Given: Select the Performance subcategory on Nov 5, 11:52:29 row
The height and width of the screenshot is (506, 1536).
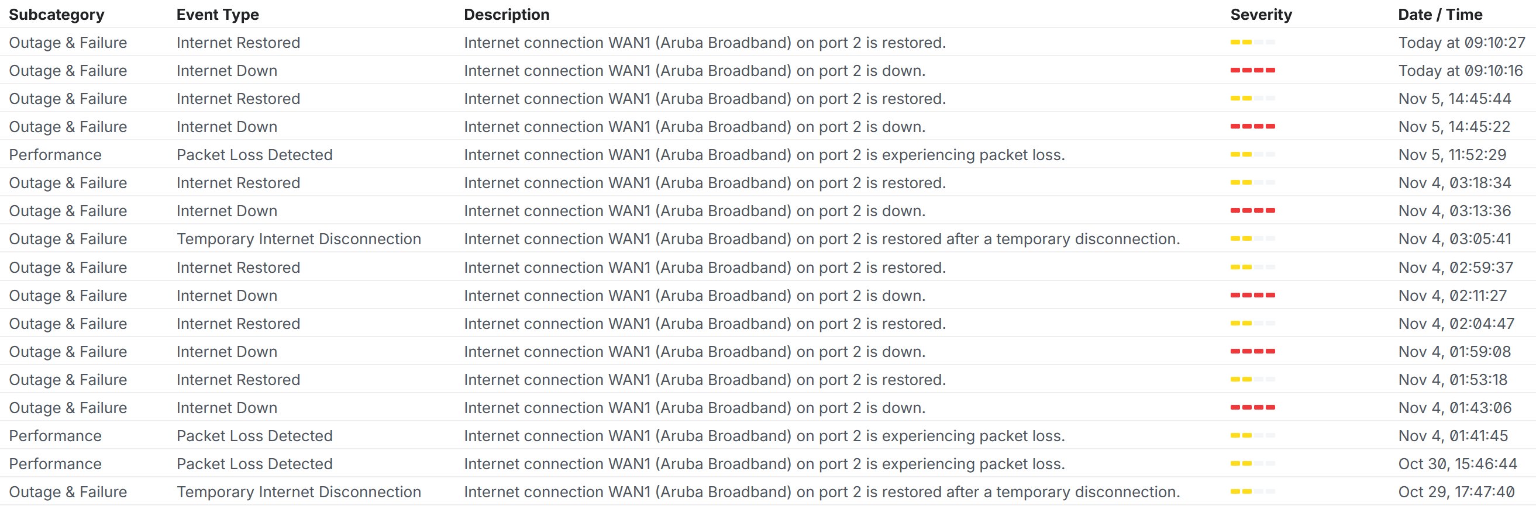Looking at the screenshot, I should tap(56, 155).
